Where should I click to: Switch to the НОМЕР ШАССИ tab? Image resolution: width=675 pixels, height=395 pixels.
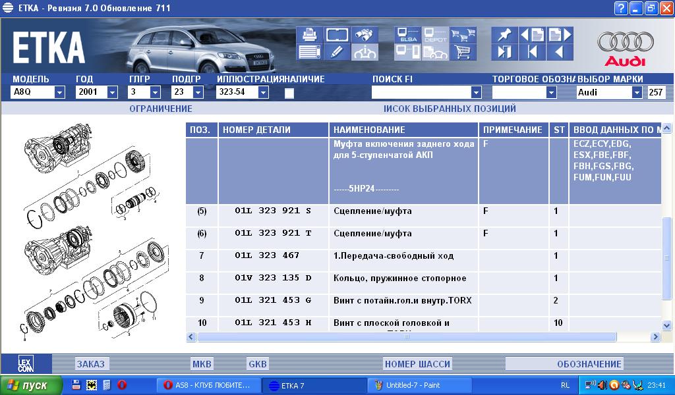(x=417, y=364)
